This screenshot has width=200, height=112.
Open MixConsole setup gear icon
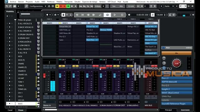192,6
